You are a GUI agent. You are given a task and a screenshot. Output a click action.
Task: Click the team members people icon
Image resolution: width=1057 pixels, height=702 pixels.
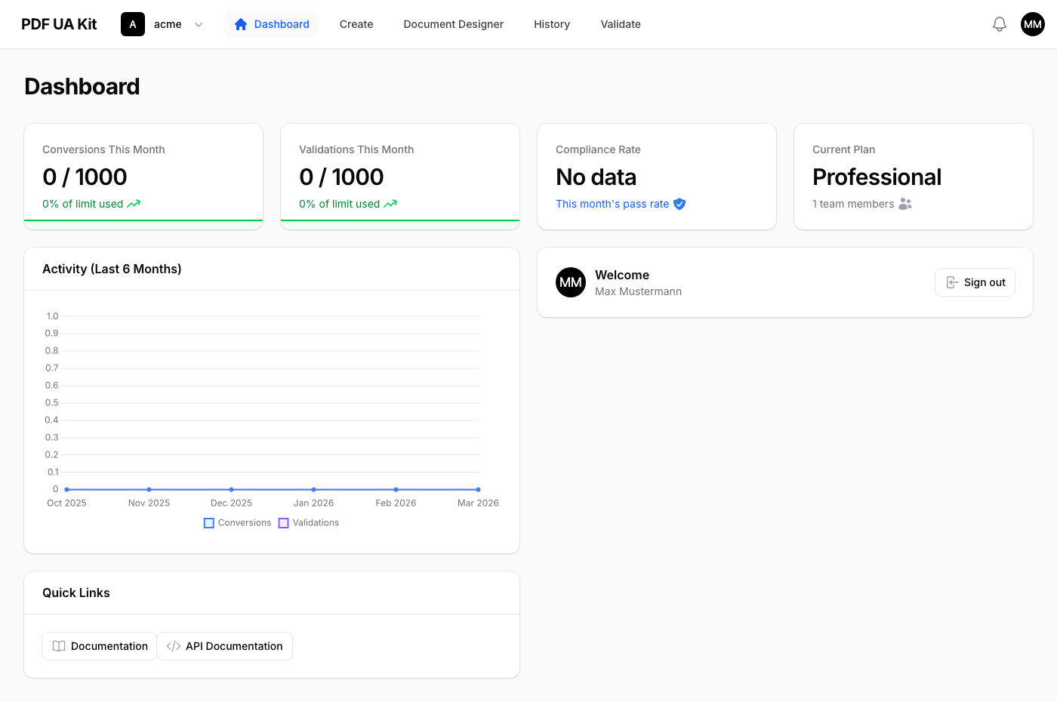[905, 204]
